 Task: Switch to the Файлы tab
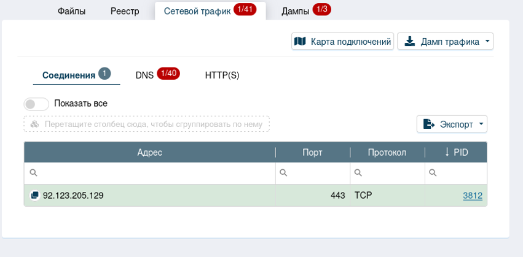[x=71, y=11]
